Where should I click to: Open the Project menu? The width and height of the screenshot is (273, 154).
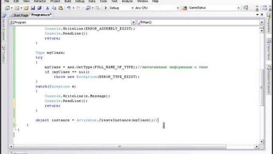[55, 1]
